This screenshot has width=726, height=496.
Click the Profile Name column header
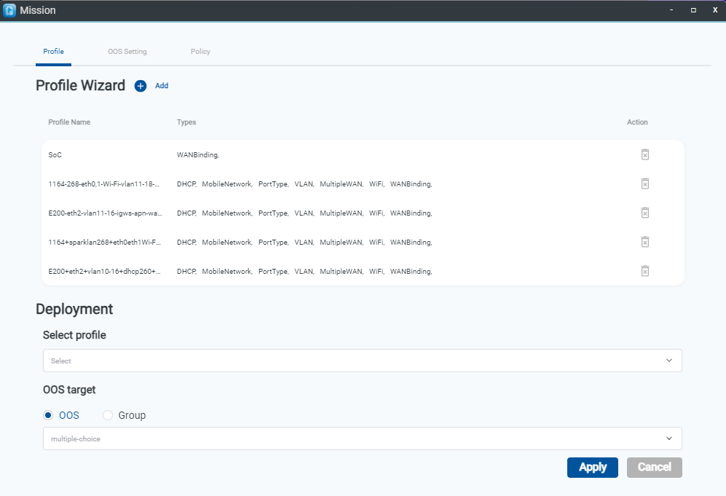coord(69,122)
